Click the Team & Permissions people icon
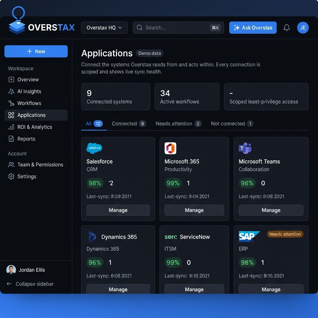Viewport: 318px width, 318px height. pos(11,165)
